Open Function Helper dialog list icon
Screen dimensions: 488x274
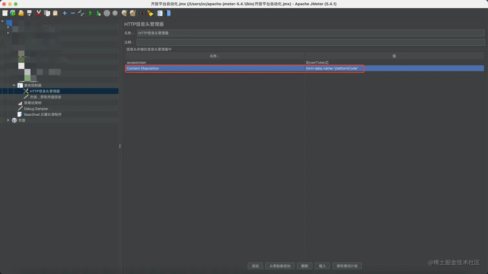160,13
